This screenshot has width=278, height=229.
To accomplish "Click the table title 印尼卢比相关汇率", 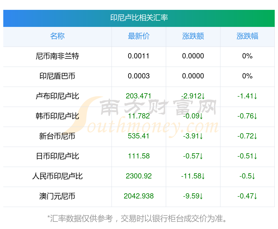I will (x=139, y=18).
